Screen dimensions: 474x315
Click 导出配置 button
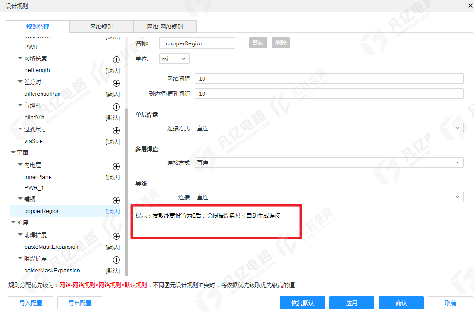click(80, 303)
